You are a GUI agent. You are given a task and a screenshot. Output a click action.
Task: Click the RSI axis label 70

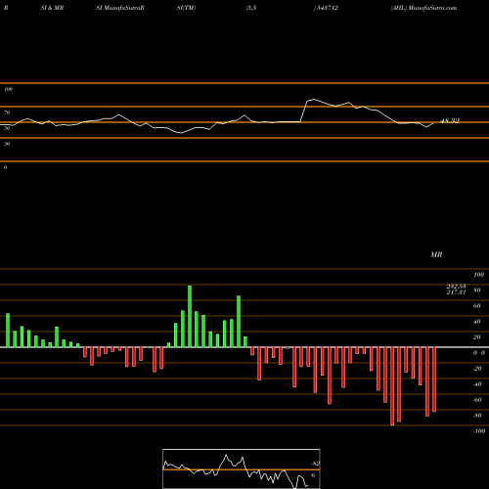click(x=7, y=112)
